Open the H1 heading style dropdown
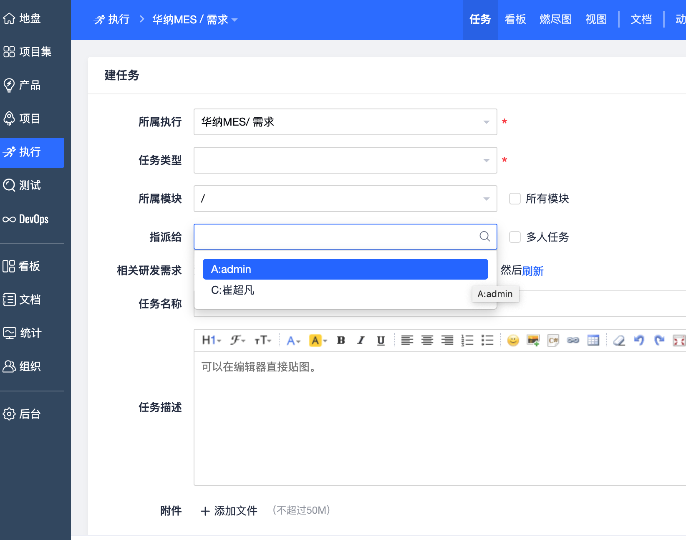The image size is (686, 540). point(211,341)
